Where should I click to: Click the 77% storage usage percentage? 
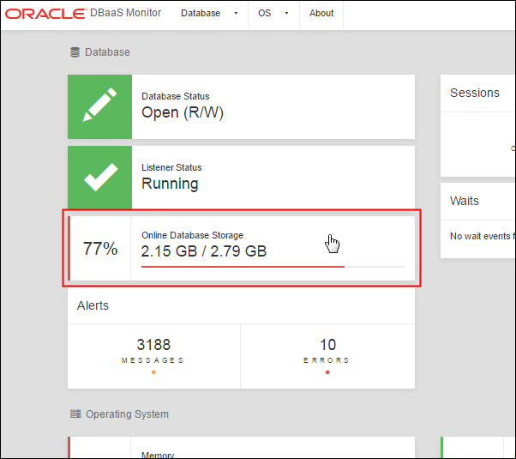pos(100,250)
